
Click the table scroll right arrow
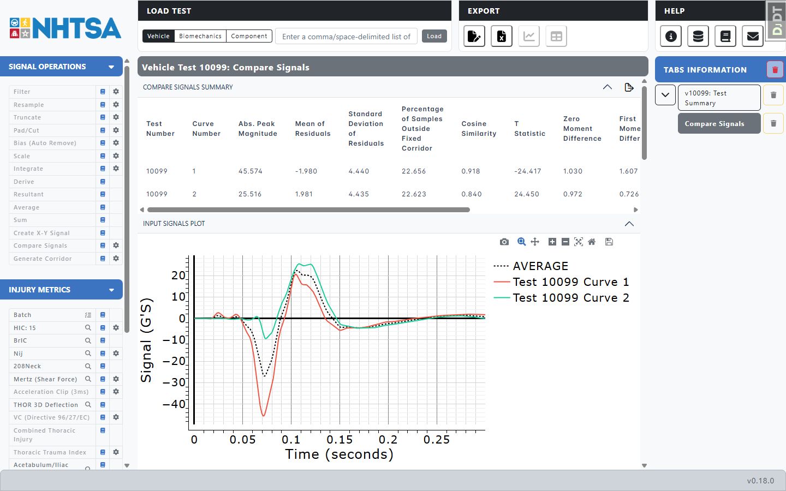pos(635,209)
